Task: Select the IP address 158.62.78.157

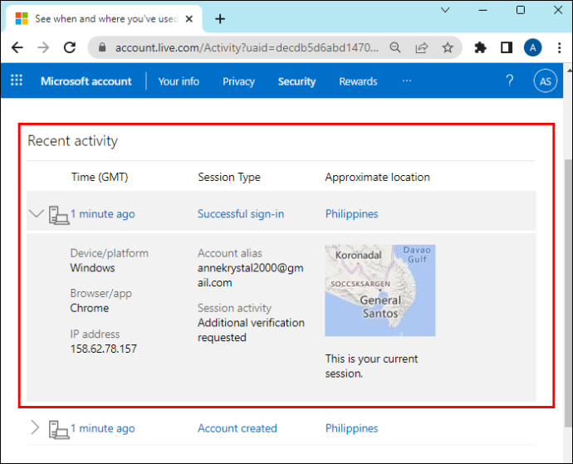Action: 104,349
